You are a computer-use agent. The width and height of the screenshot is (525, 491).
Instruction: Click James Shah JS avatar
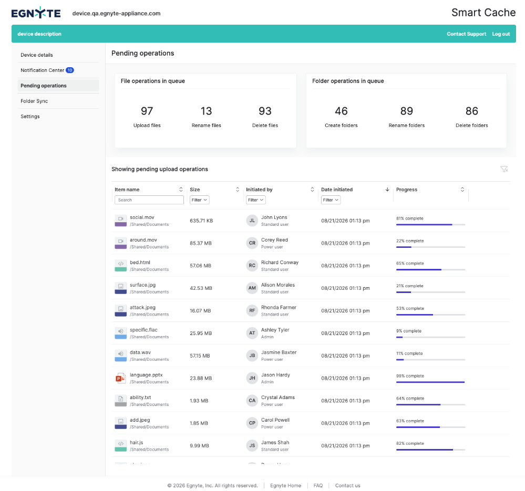tap(252, 445)
